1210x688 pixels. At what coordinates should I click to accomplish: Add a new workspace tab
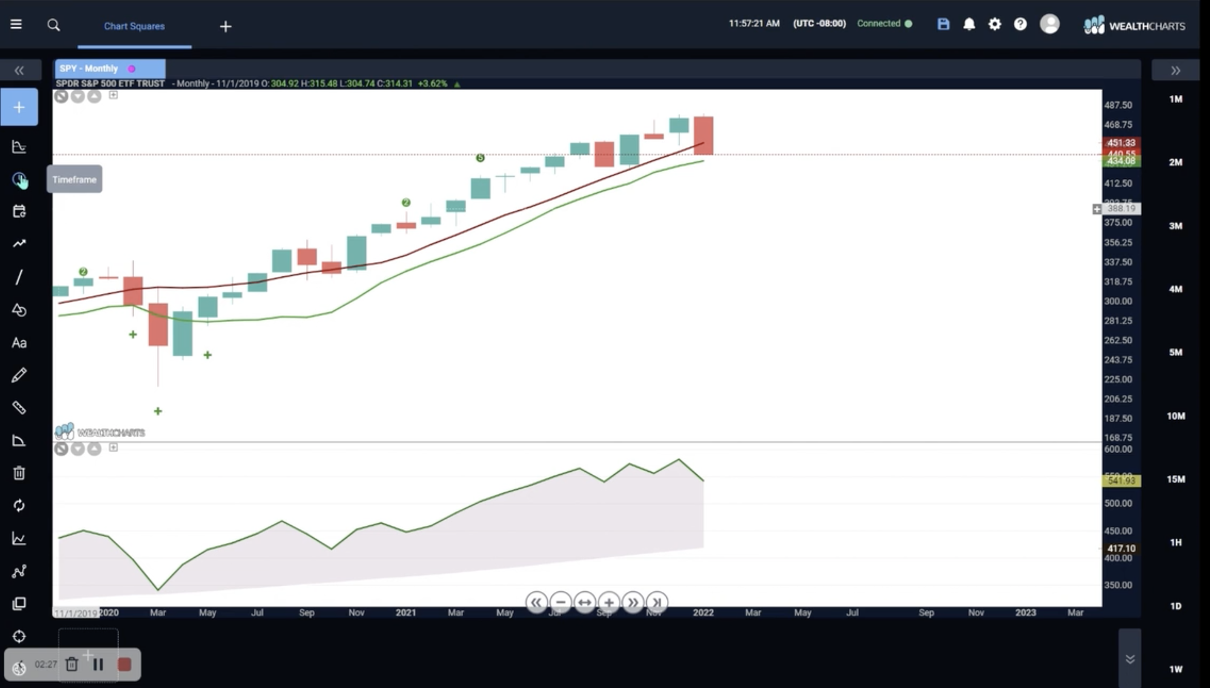click(x=225, y=26)
